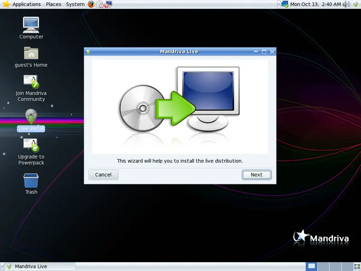Click Cancel in the Mandriva Live wizard
Image resolution: width=361 pixels, height=271 pixels.
103,175
